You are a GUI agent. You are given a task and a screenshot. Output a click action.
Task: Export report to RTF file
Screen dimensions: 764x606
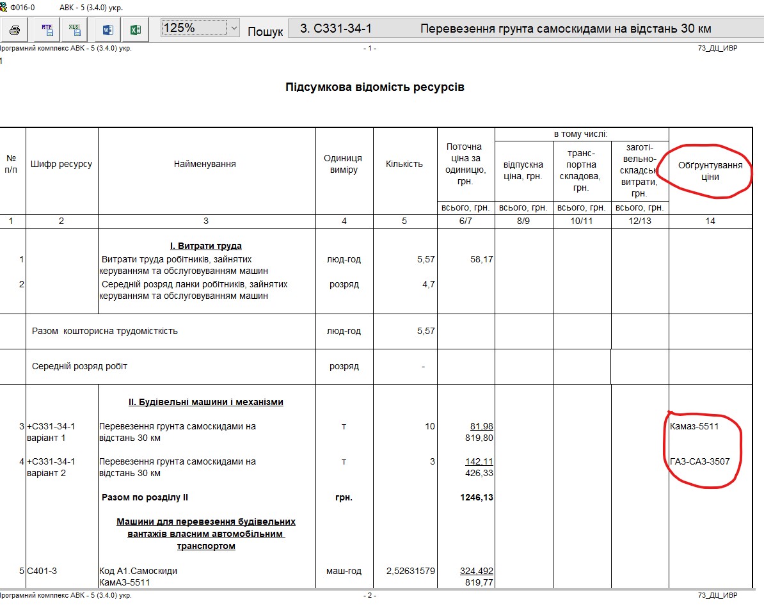47,29
